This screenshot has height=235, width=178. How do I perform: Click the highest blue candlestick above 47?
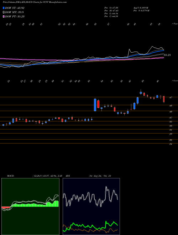tap(141, 93)
